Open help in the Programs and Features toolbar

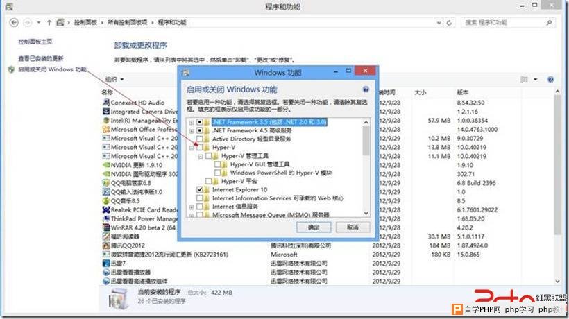[x=550, y=79]
